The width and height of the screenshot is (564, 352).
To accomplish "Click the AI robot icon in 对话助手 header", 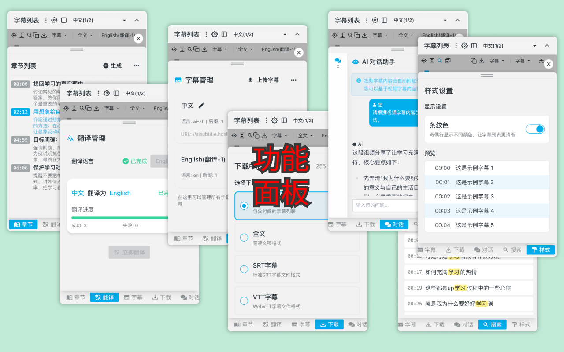I will [x=355, y=62].
